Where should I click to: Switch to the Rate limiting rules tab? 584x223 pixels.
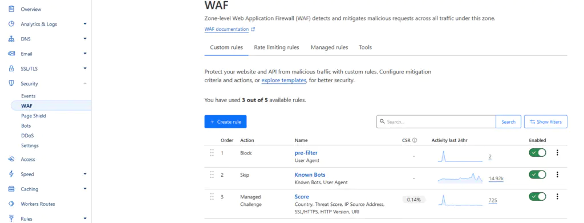(277, 47)
